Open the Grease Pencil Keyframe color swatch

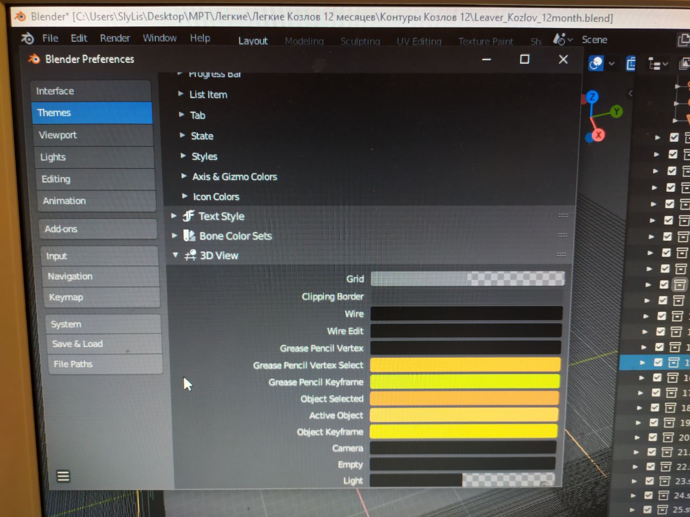(465, 381)
